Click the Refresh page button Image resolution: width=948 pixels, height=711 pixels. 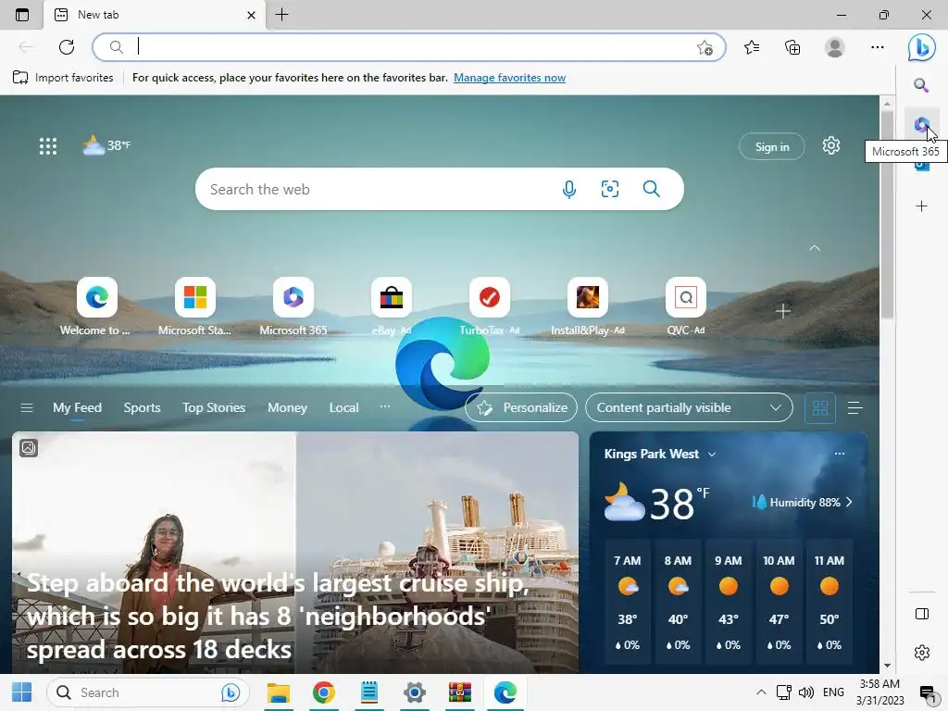67,47
